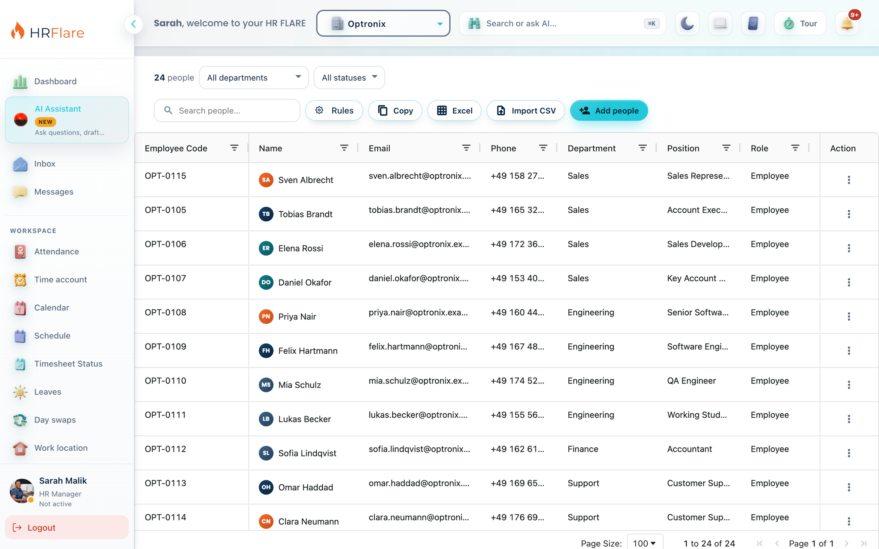The image size is (879, 549).
Task: Open the Rules settings
Action: [x=334, y=111]
